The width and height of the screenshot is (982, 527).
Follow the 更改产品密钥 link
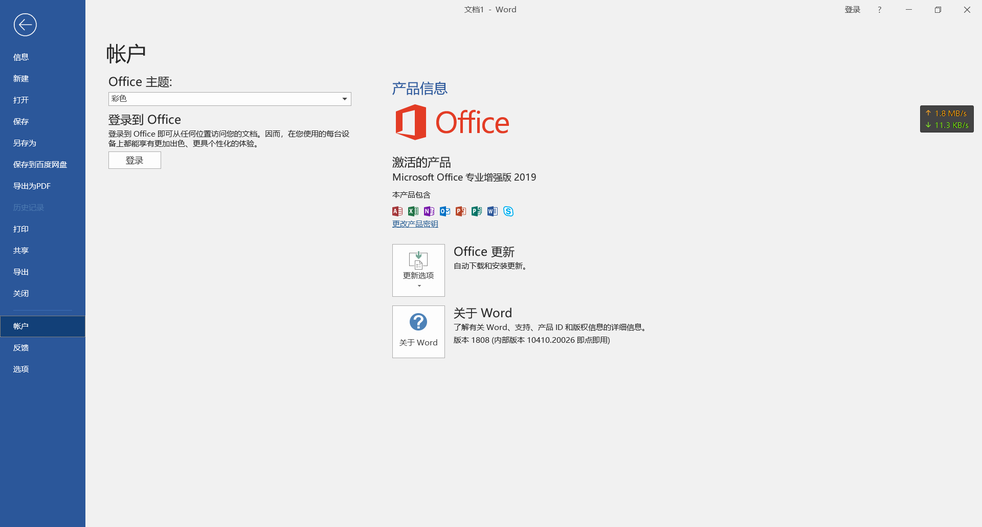click(415, 224)
